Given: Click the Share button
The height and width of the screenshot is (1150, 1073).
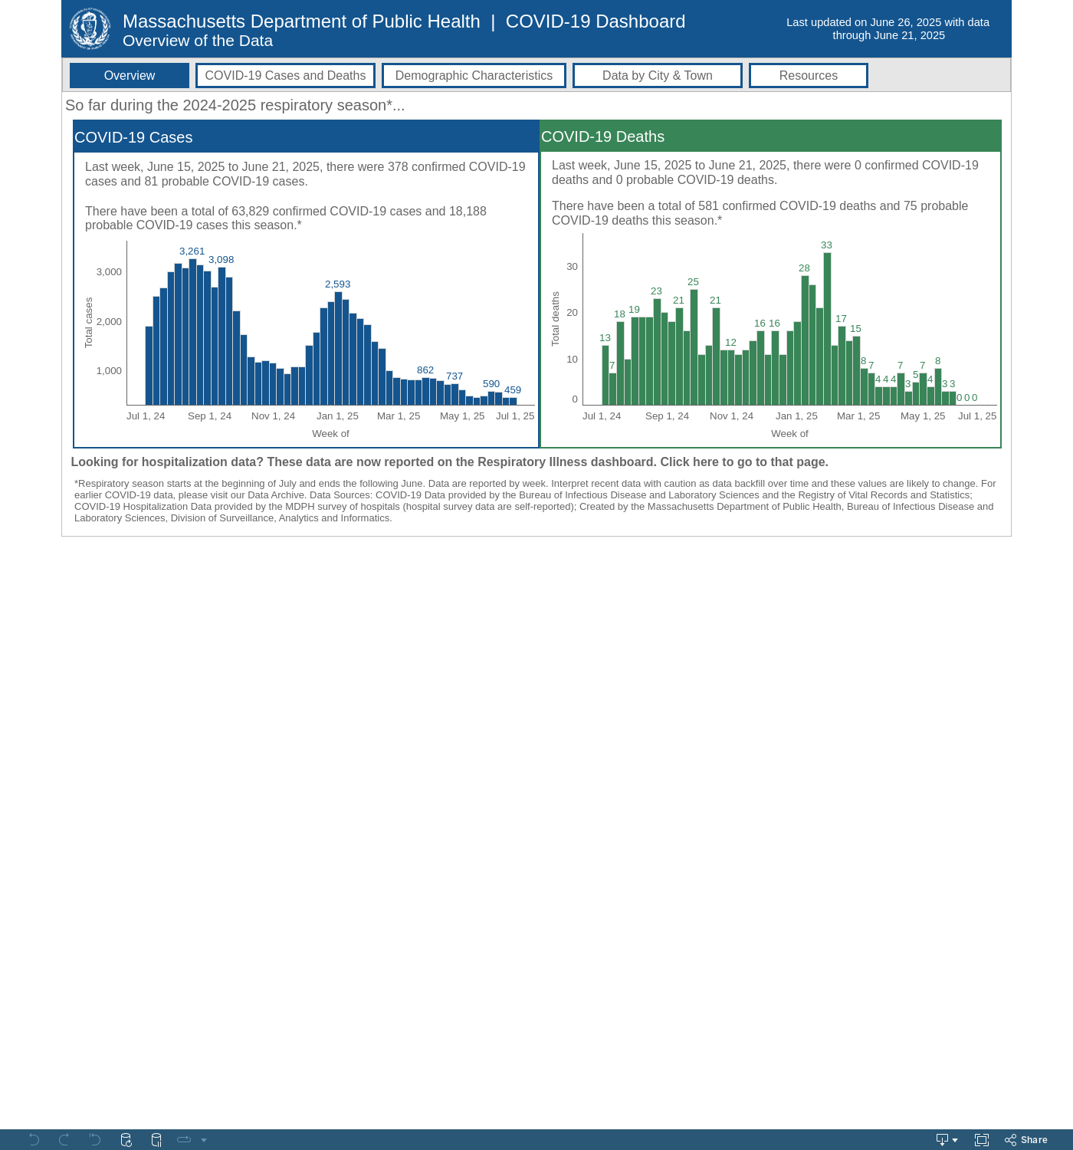Looking at the screenshot, I should (1026, 1140).
